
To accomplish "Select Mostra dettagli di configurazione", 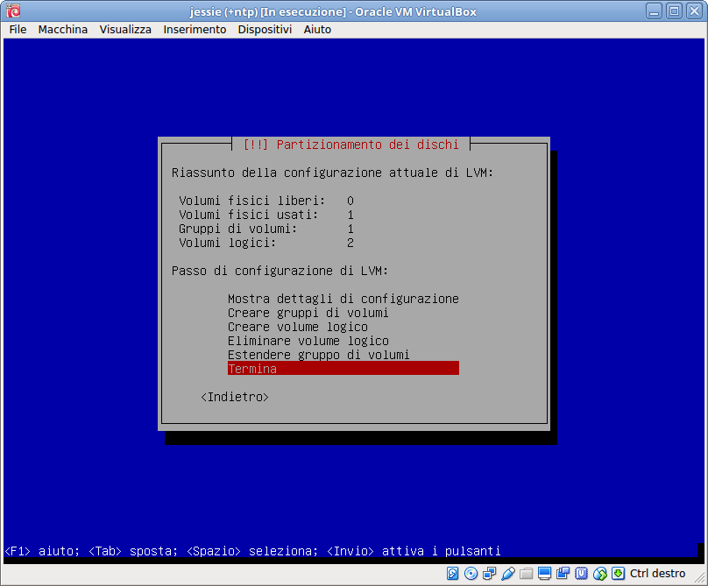I will point(343,299).
